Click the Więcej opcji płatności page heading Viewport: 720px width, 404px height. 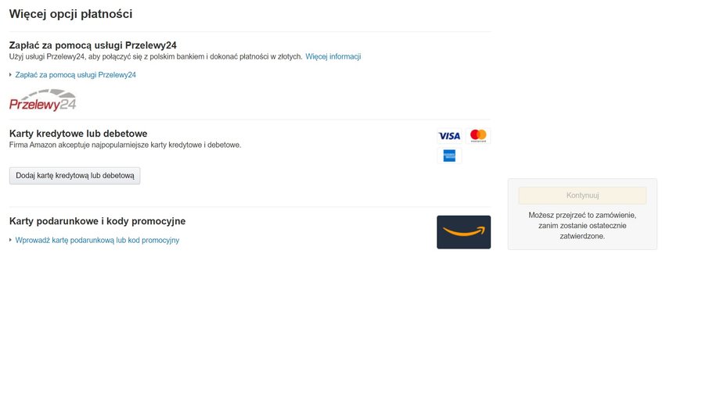pos(70,14)
